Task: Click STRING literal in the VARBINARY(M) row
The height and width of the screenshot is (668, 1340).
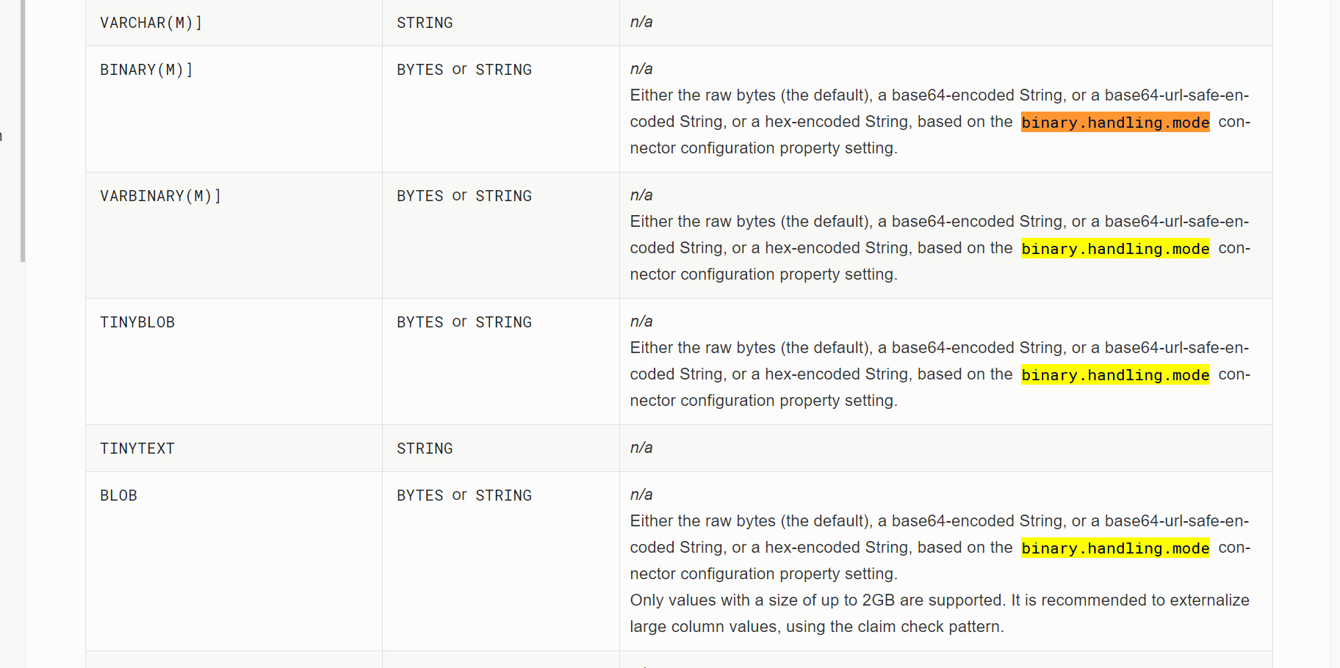Action: coord(503,196)
